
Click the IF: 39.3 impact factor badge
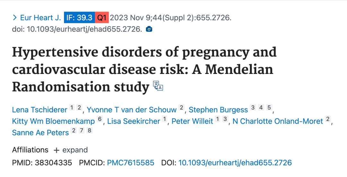point(79,18)
